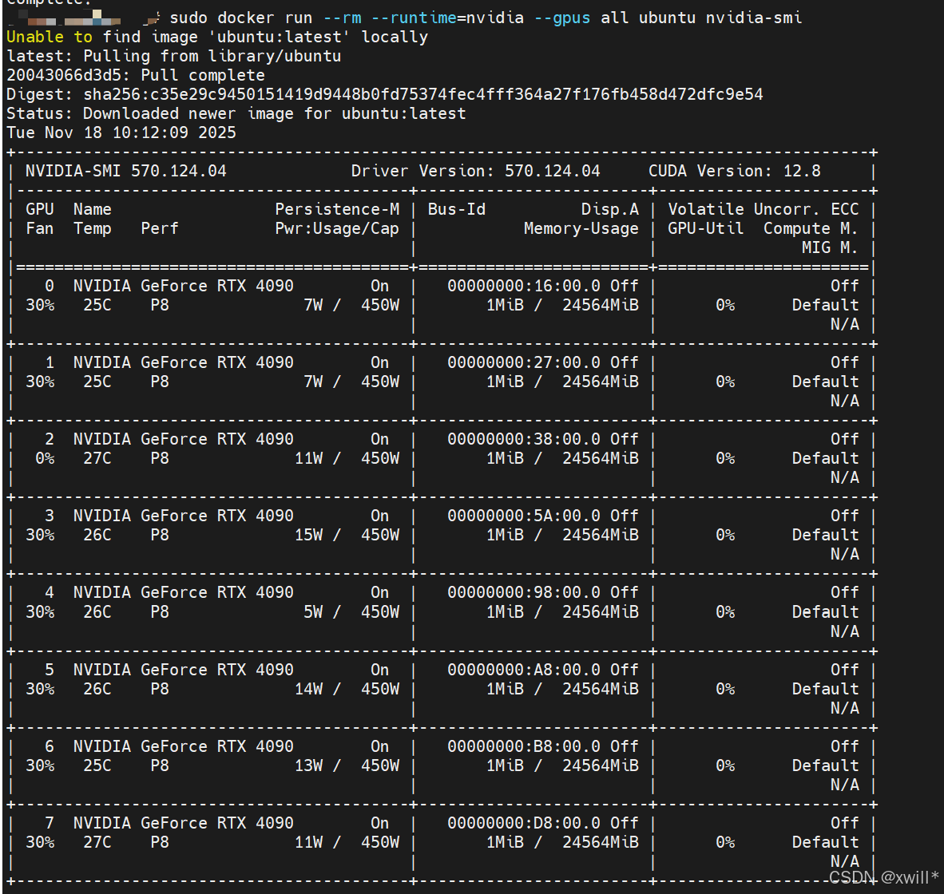Click the 'Persistence-M' column header

pyautogui.click(x=337, y=209)
